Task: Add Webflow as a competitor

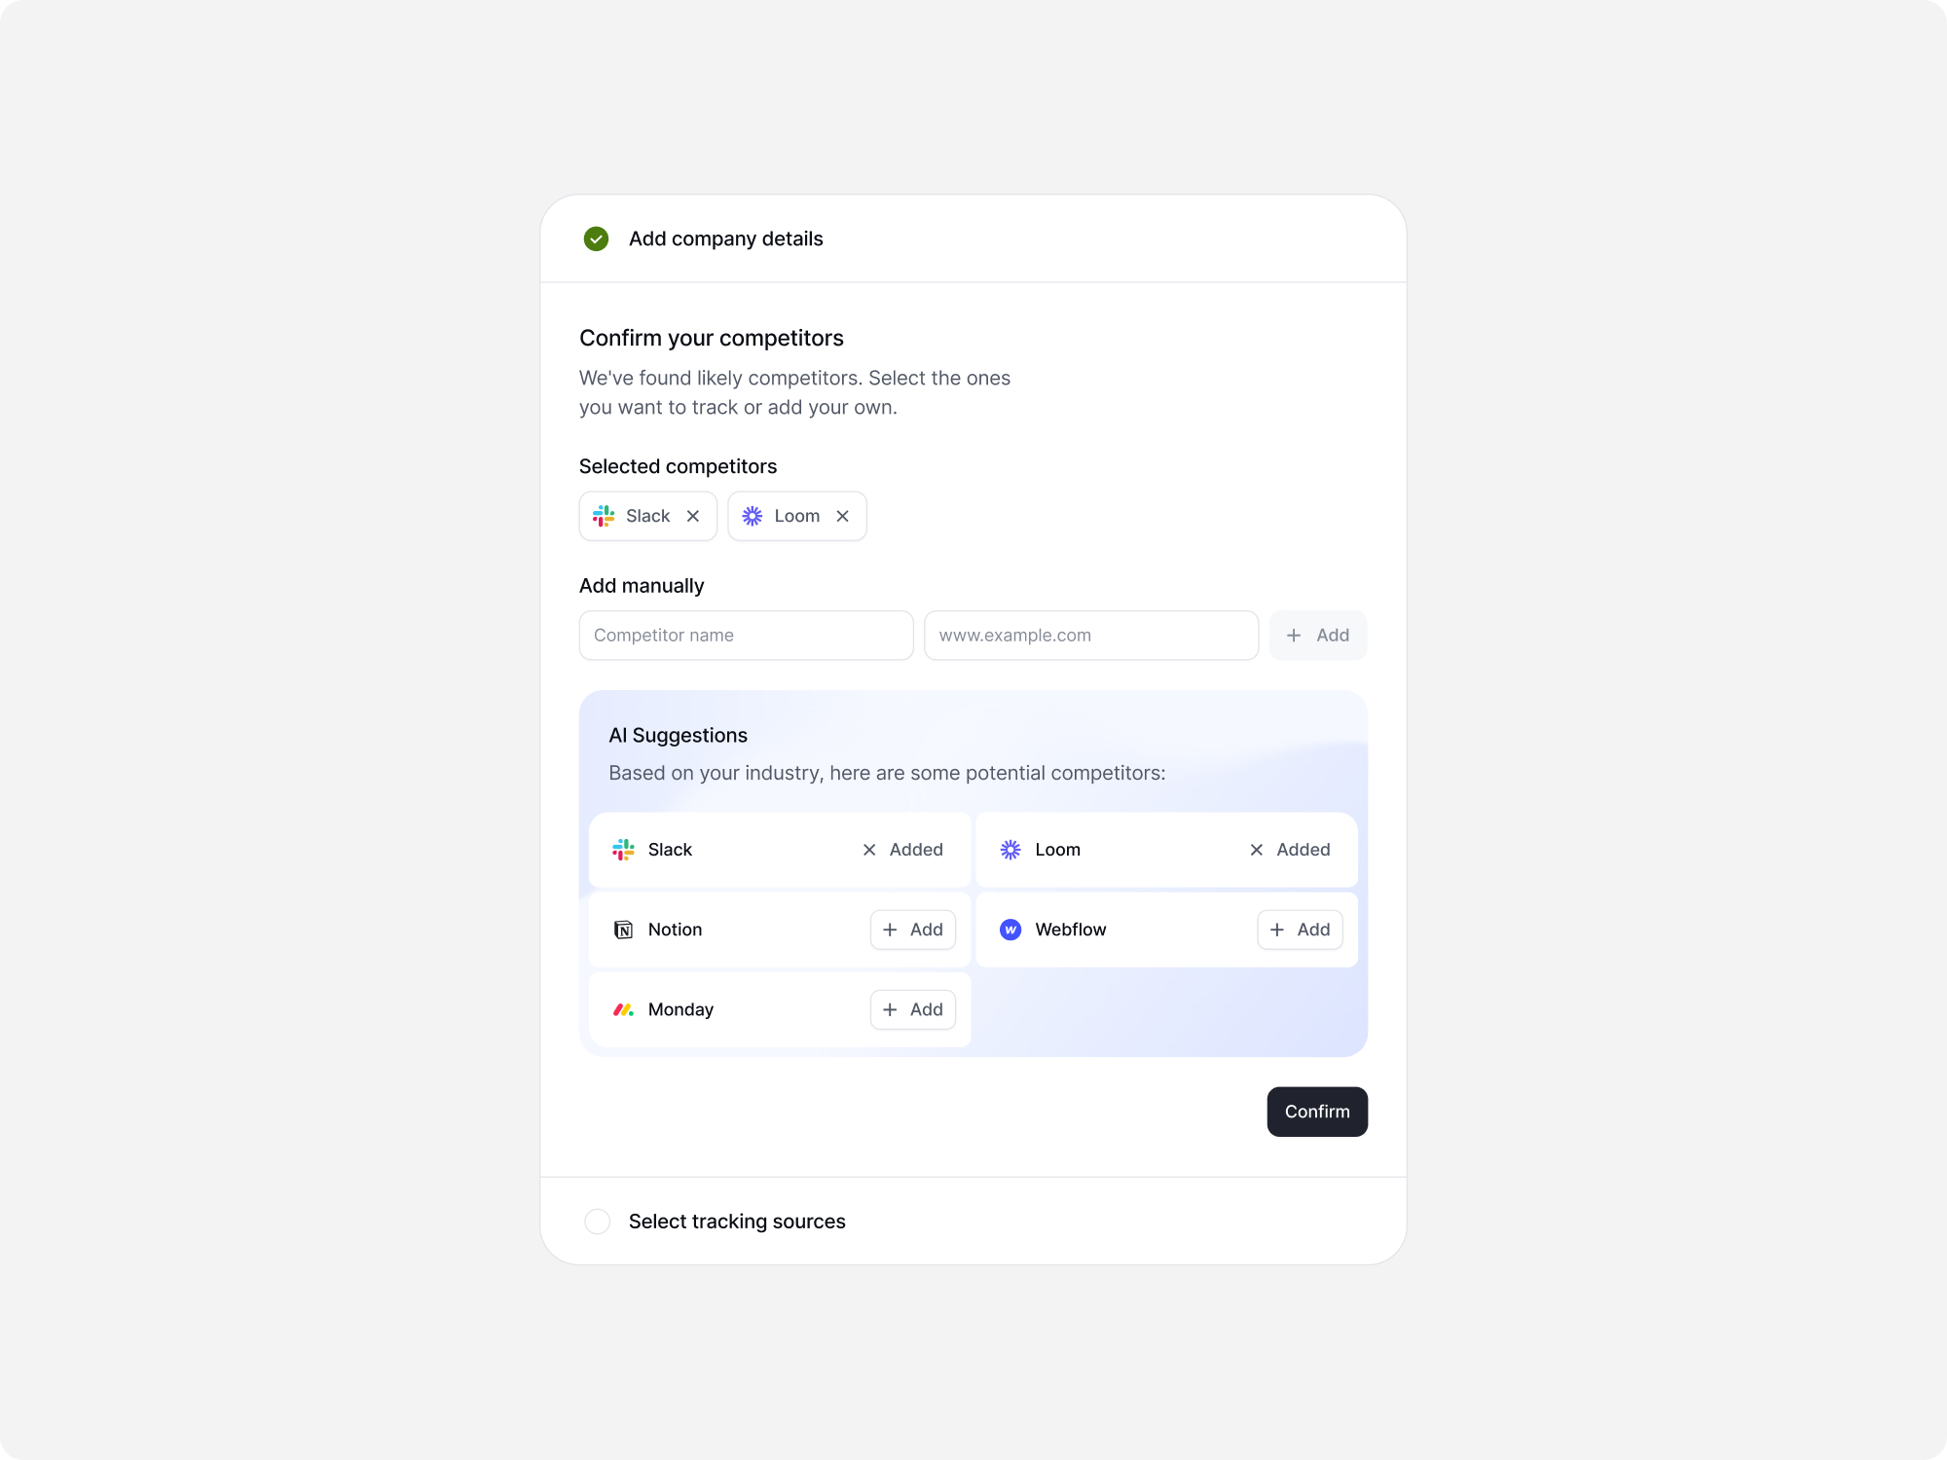Action: click(x=1300, y=930)
